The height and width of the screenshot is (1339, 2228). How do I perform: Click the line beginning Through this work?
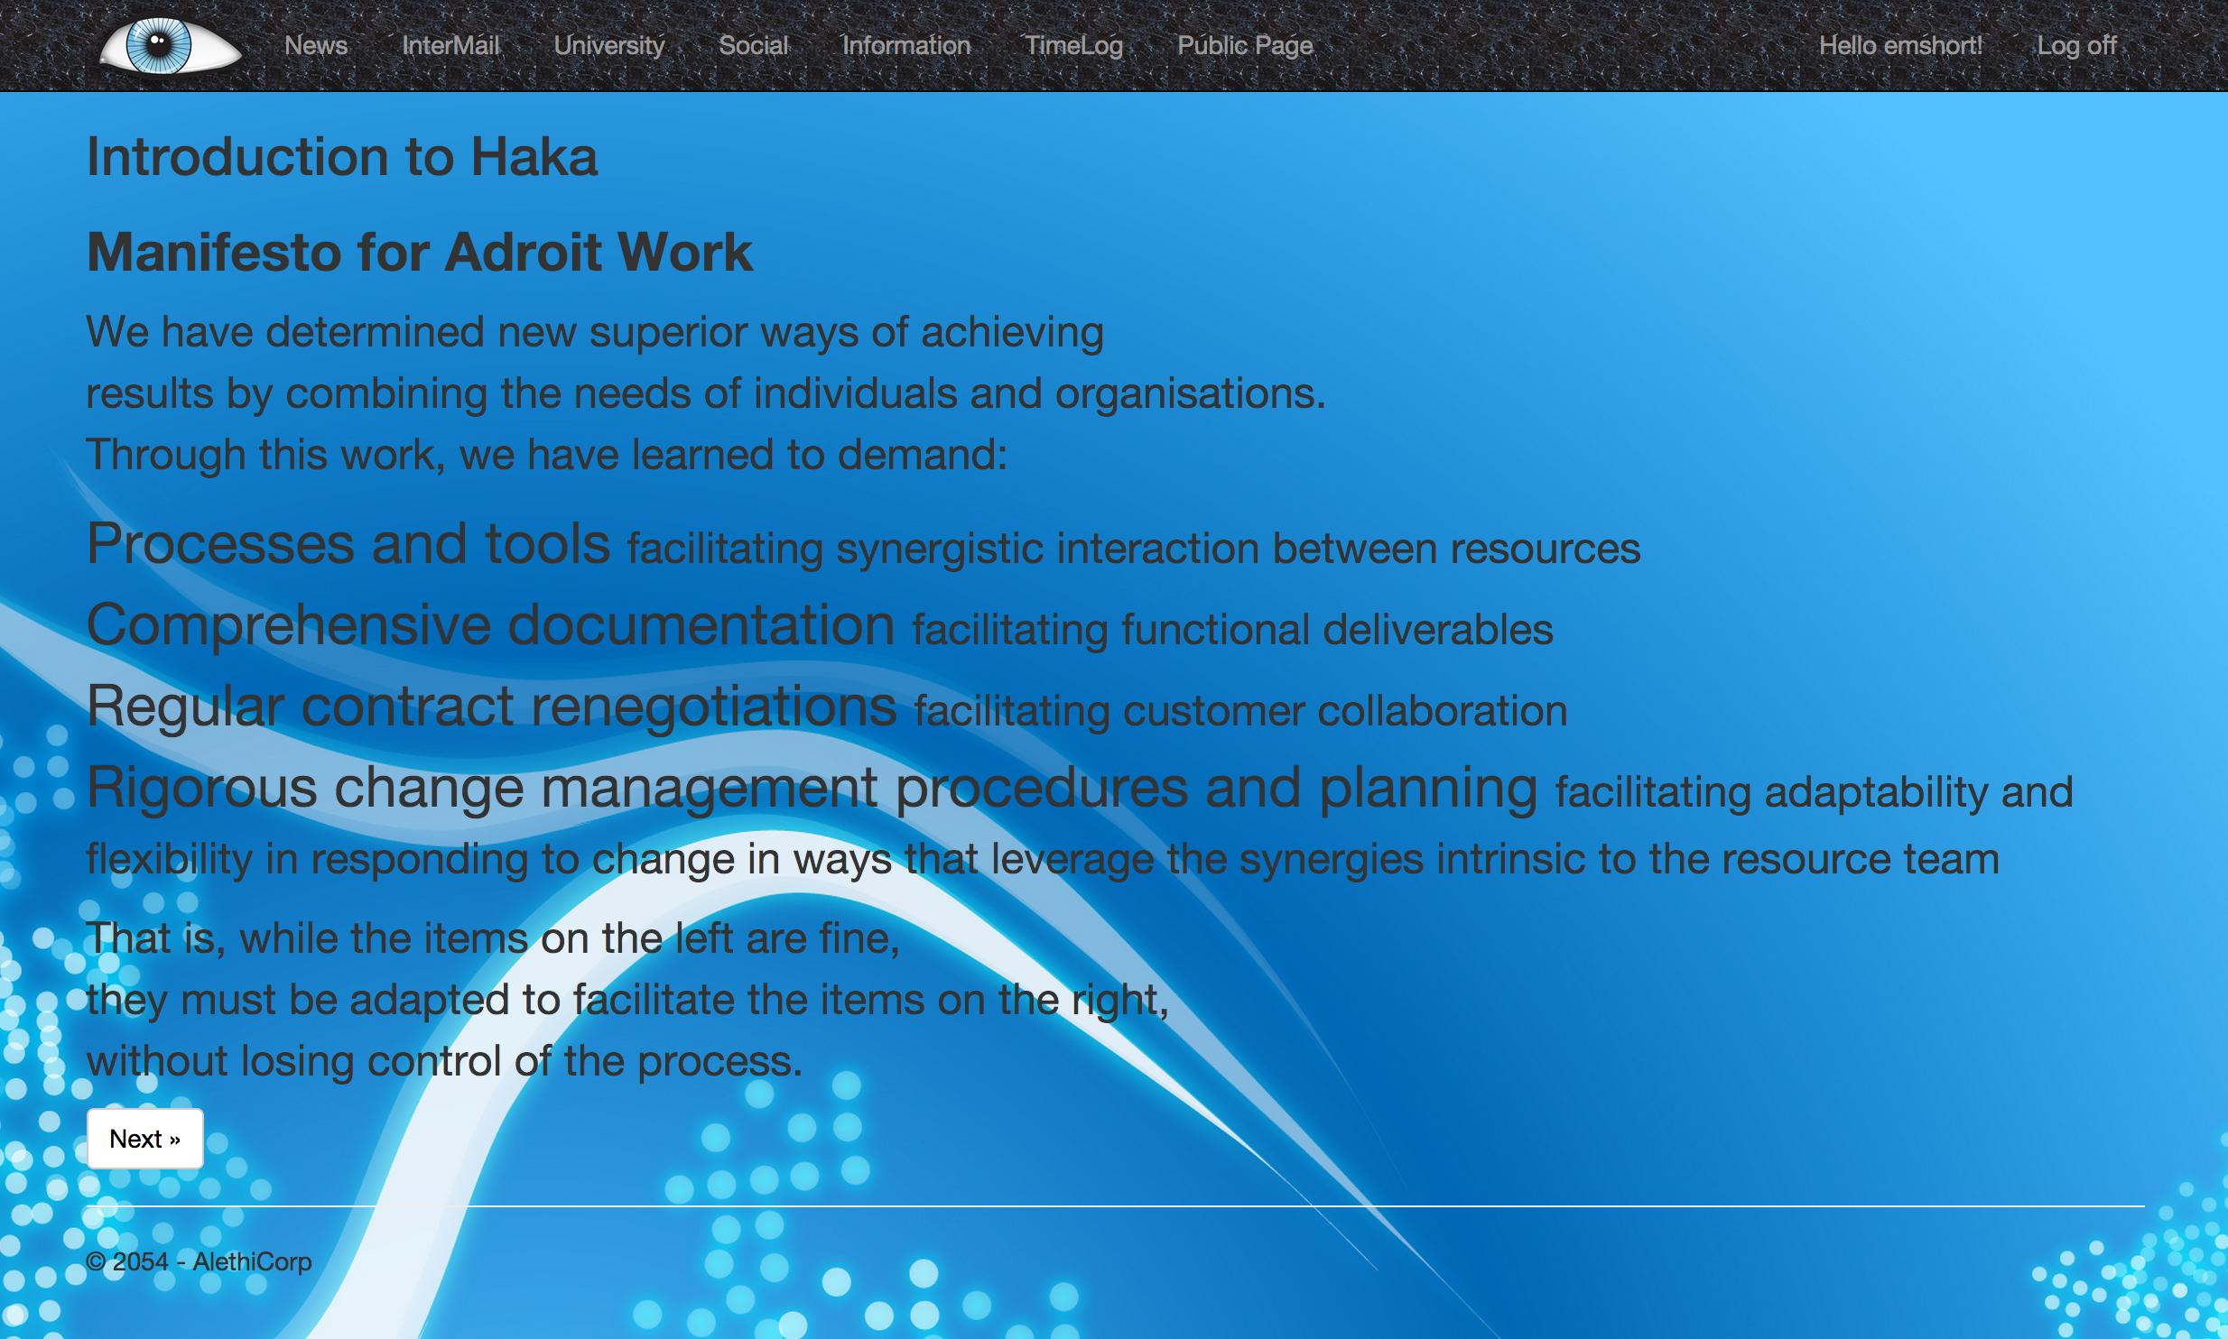[x=546, y=455]
